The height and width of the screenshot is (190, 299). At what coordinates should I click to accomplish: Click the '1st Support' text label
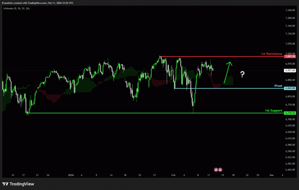pyautogui.click(x=273, y=110)
